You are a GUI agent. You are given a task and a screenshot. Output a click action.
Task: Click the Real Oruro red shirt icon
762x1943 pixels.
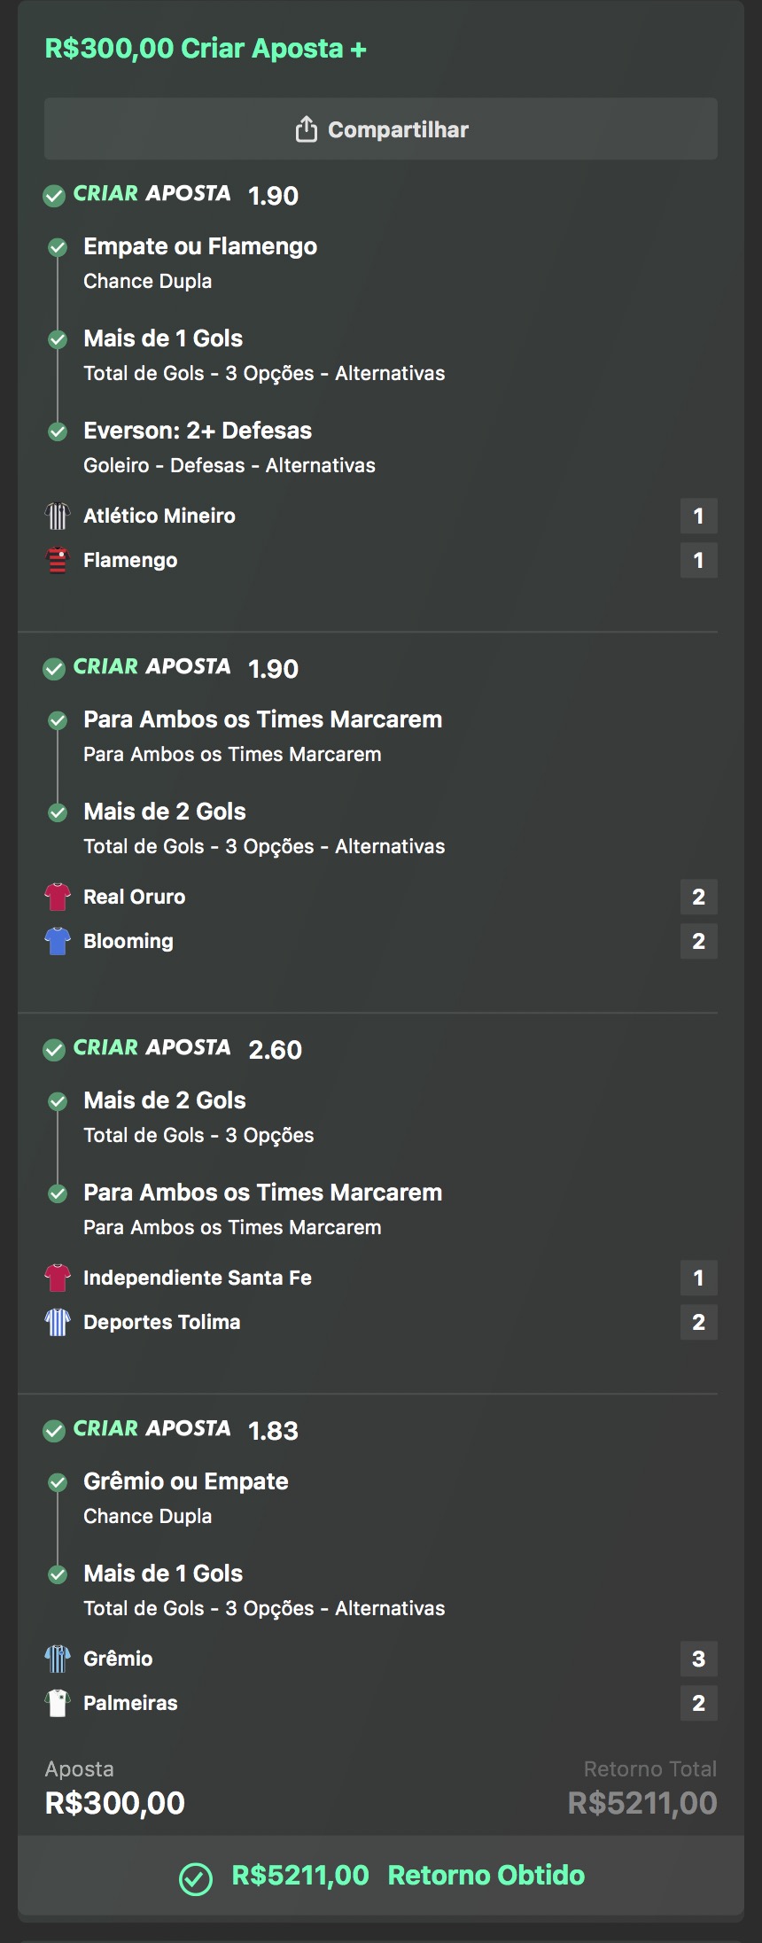click(x=58, y=897)
